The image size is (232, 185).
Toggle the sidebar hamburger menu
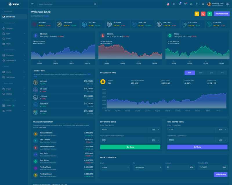tap(32, 4)
